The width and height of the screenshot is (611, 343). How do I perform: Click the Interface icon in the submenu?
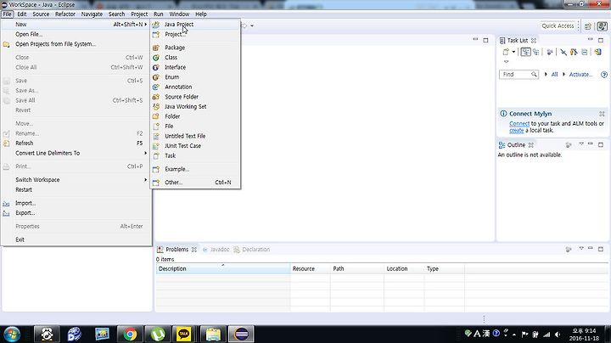tap(156, 67)
